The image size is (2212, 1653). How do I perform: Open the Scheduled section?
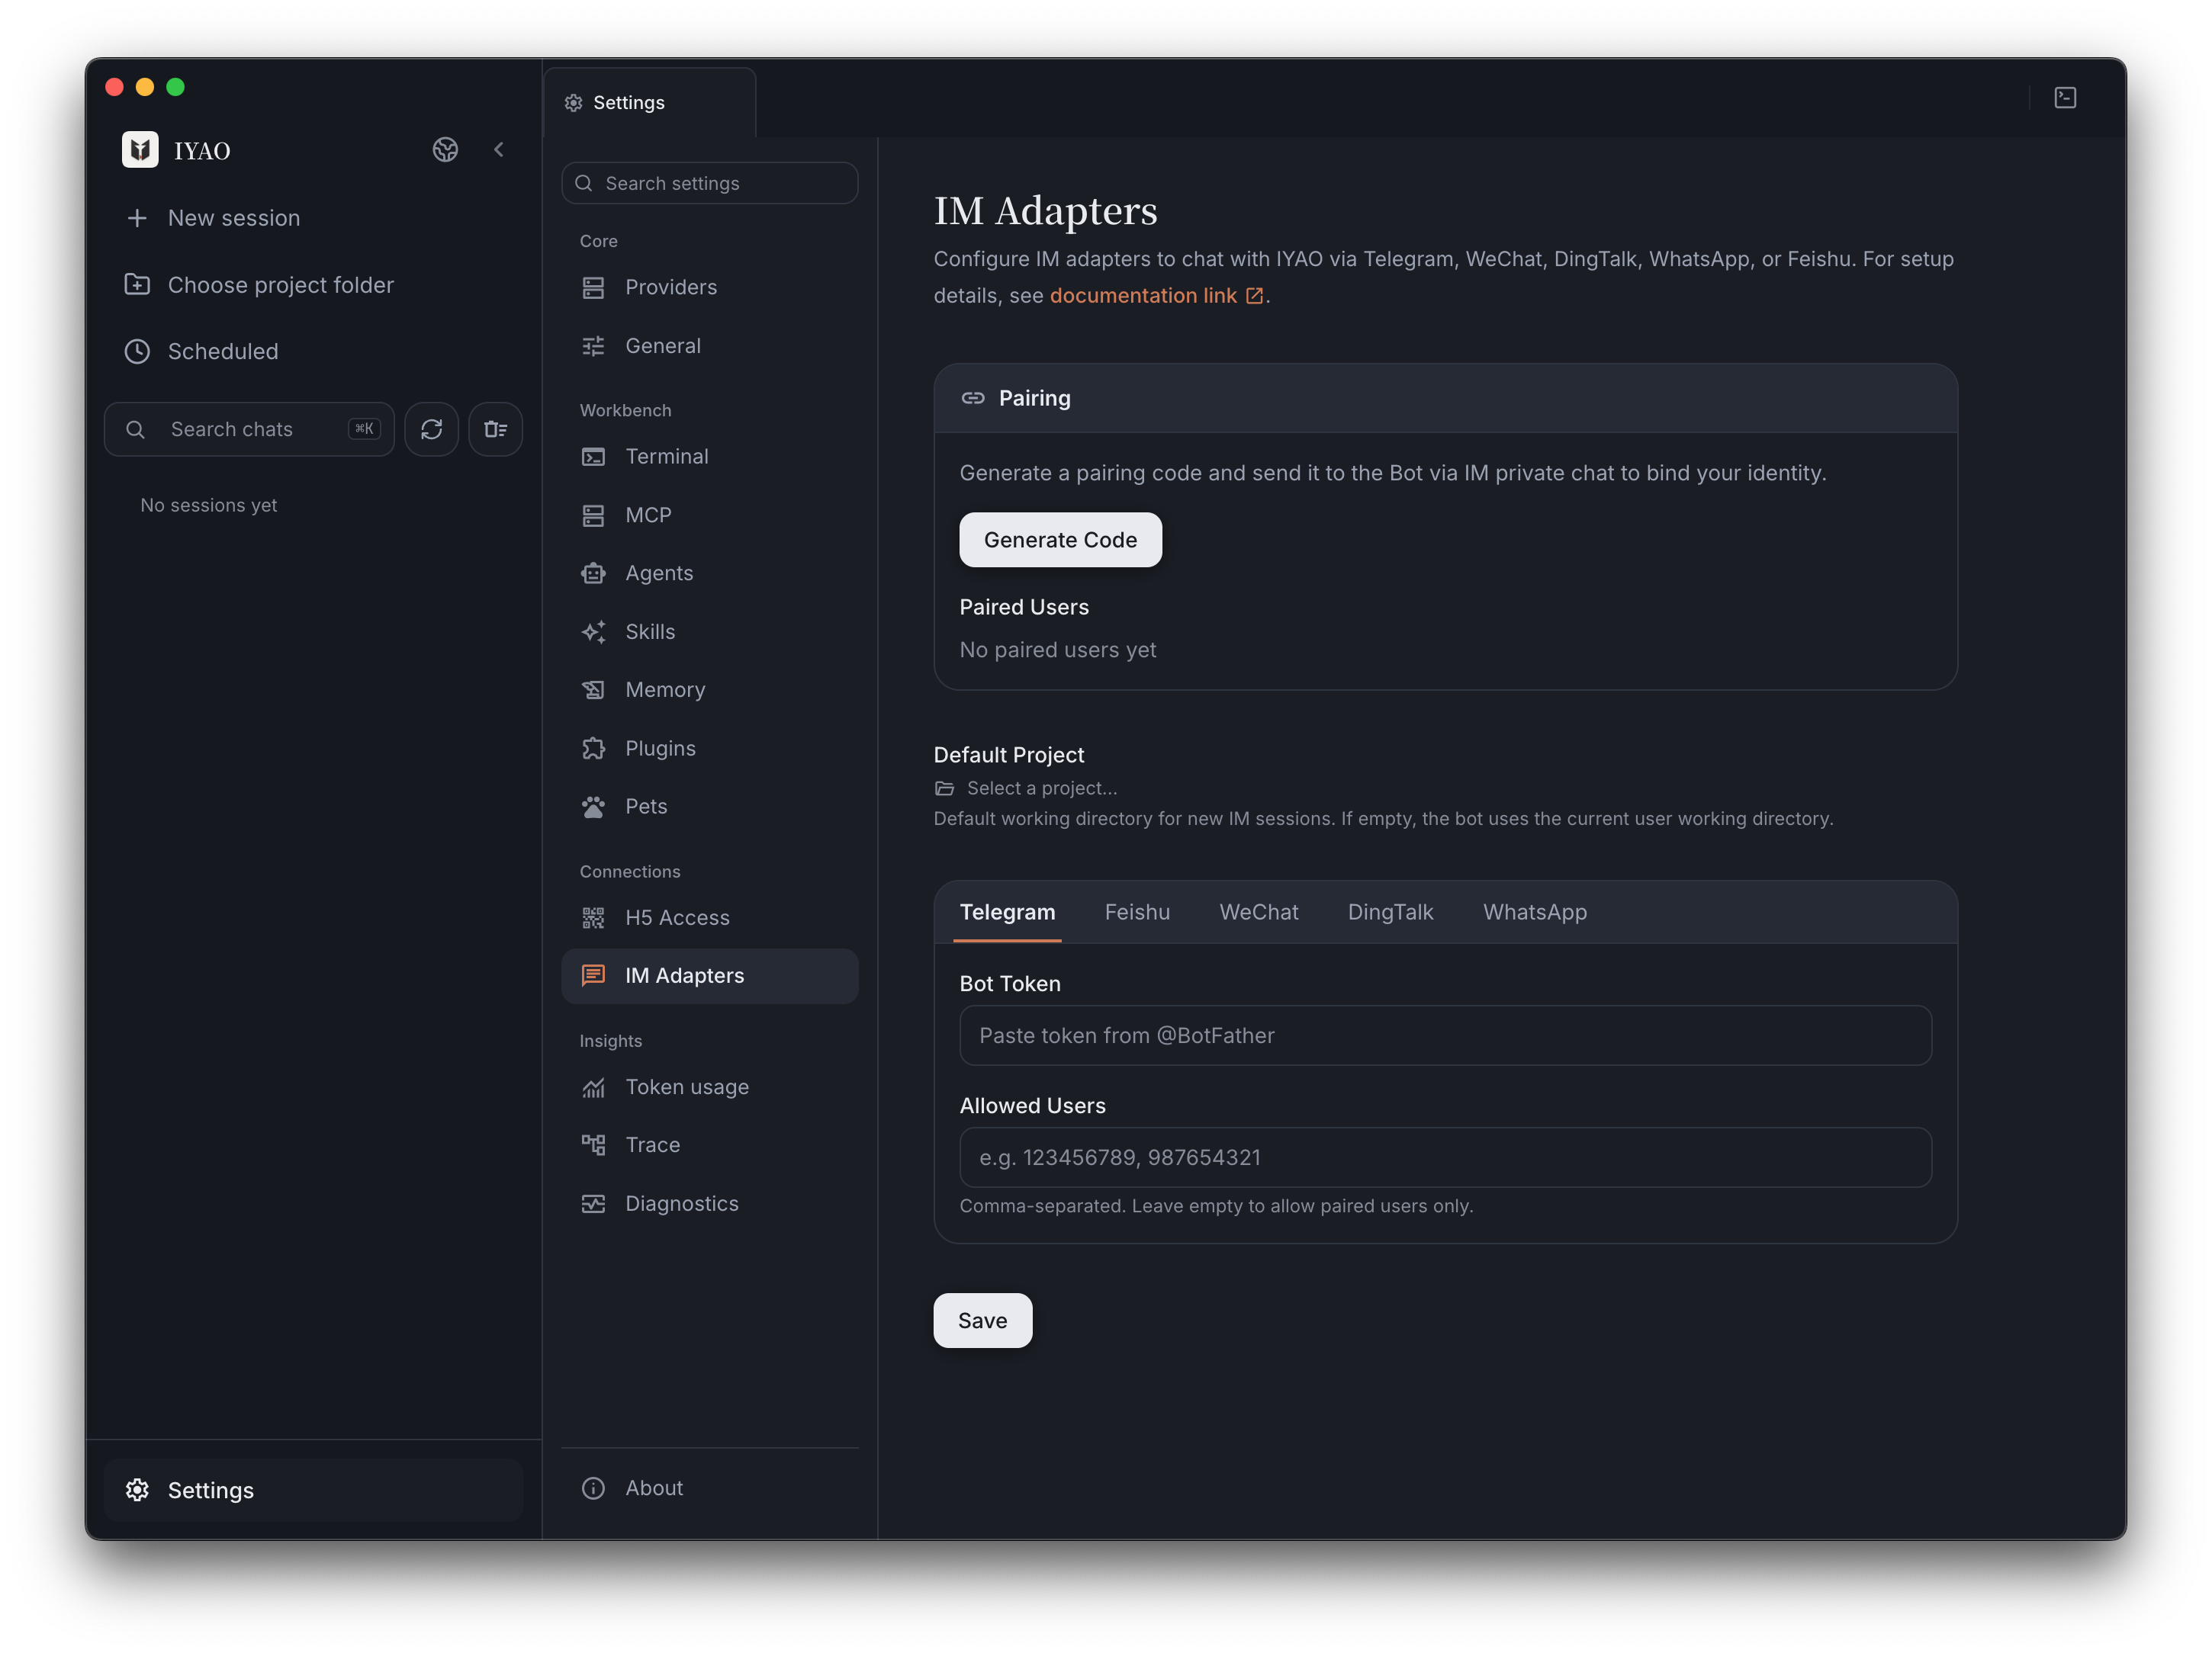(314, 351)
